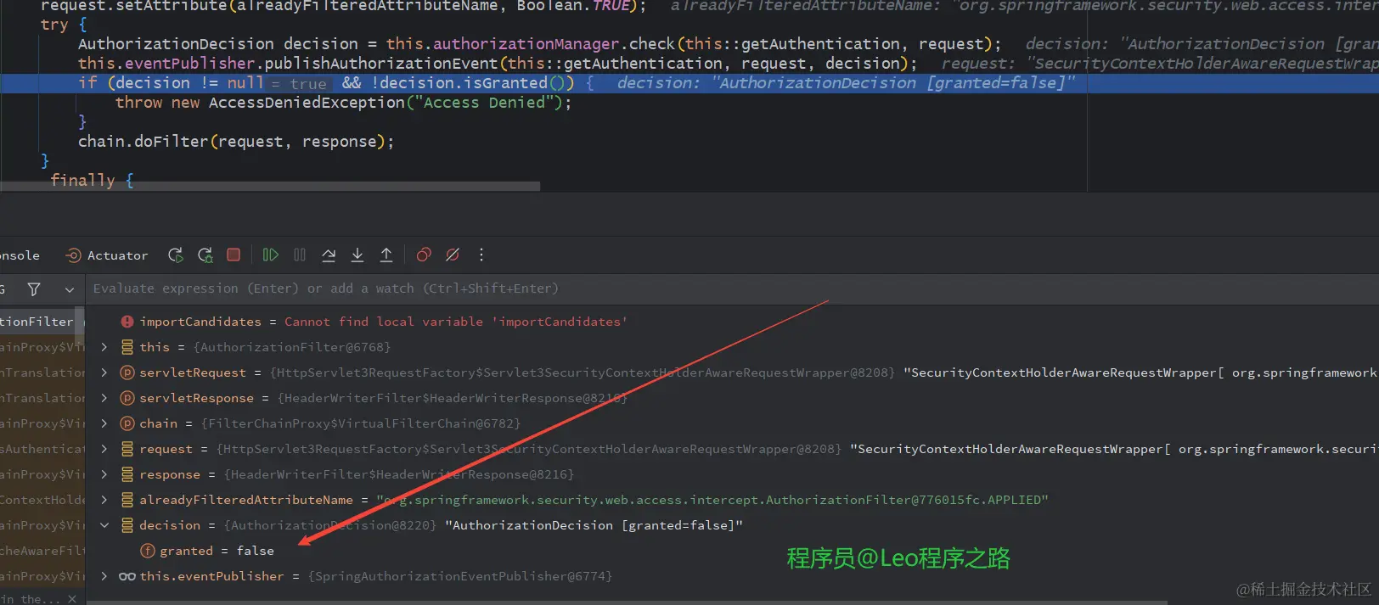Click the variable icon next to response
Viewport: 1379px width, 605px height.
click(127, 474)
